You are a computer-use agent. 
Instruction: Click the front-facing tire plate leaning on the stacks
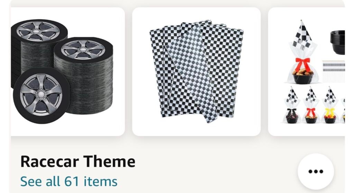[x=41, y=95]
